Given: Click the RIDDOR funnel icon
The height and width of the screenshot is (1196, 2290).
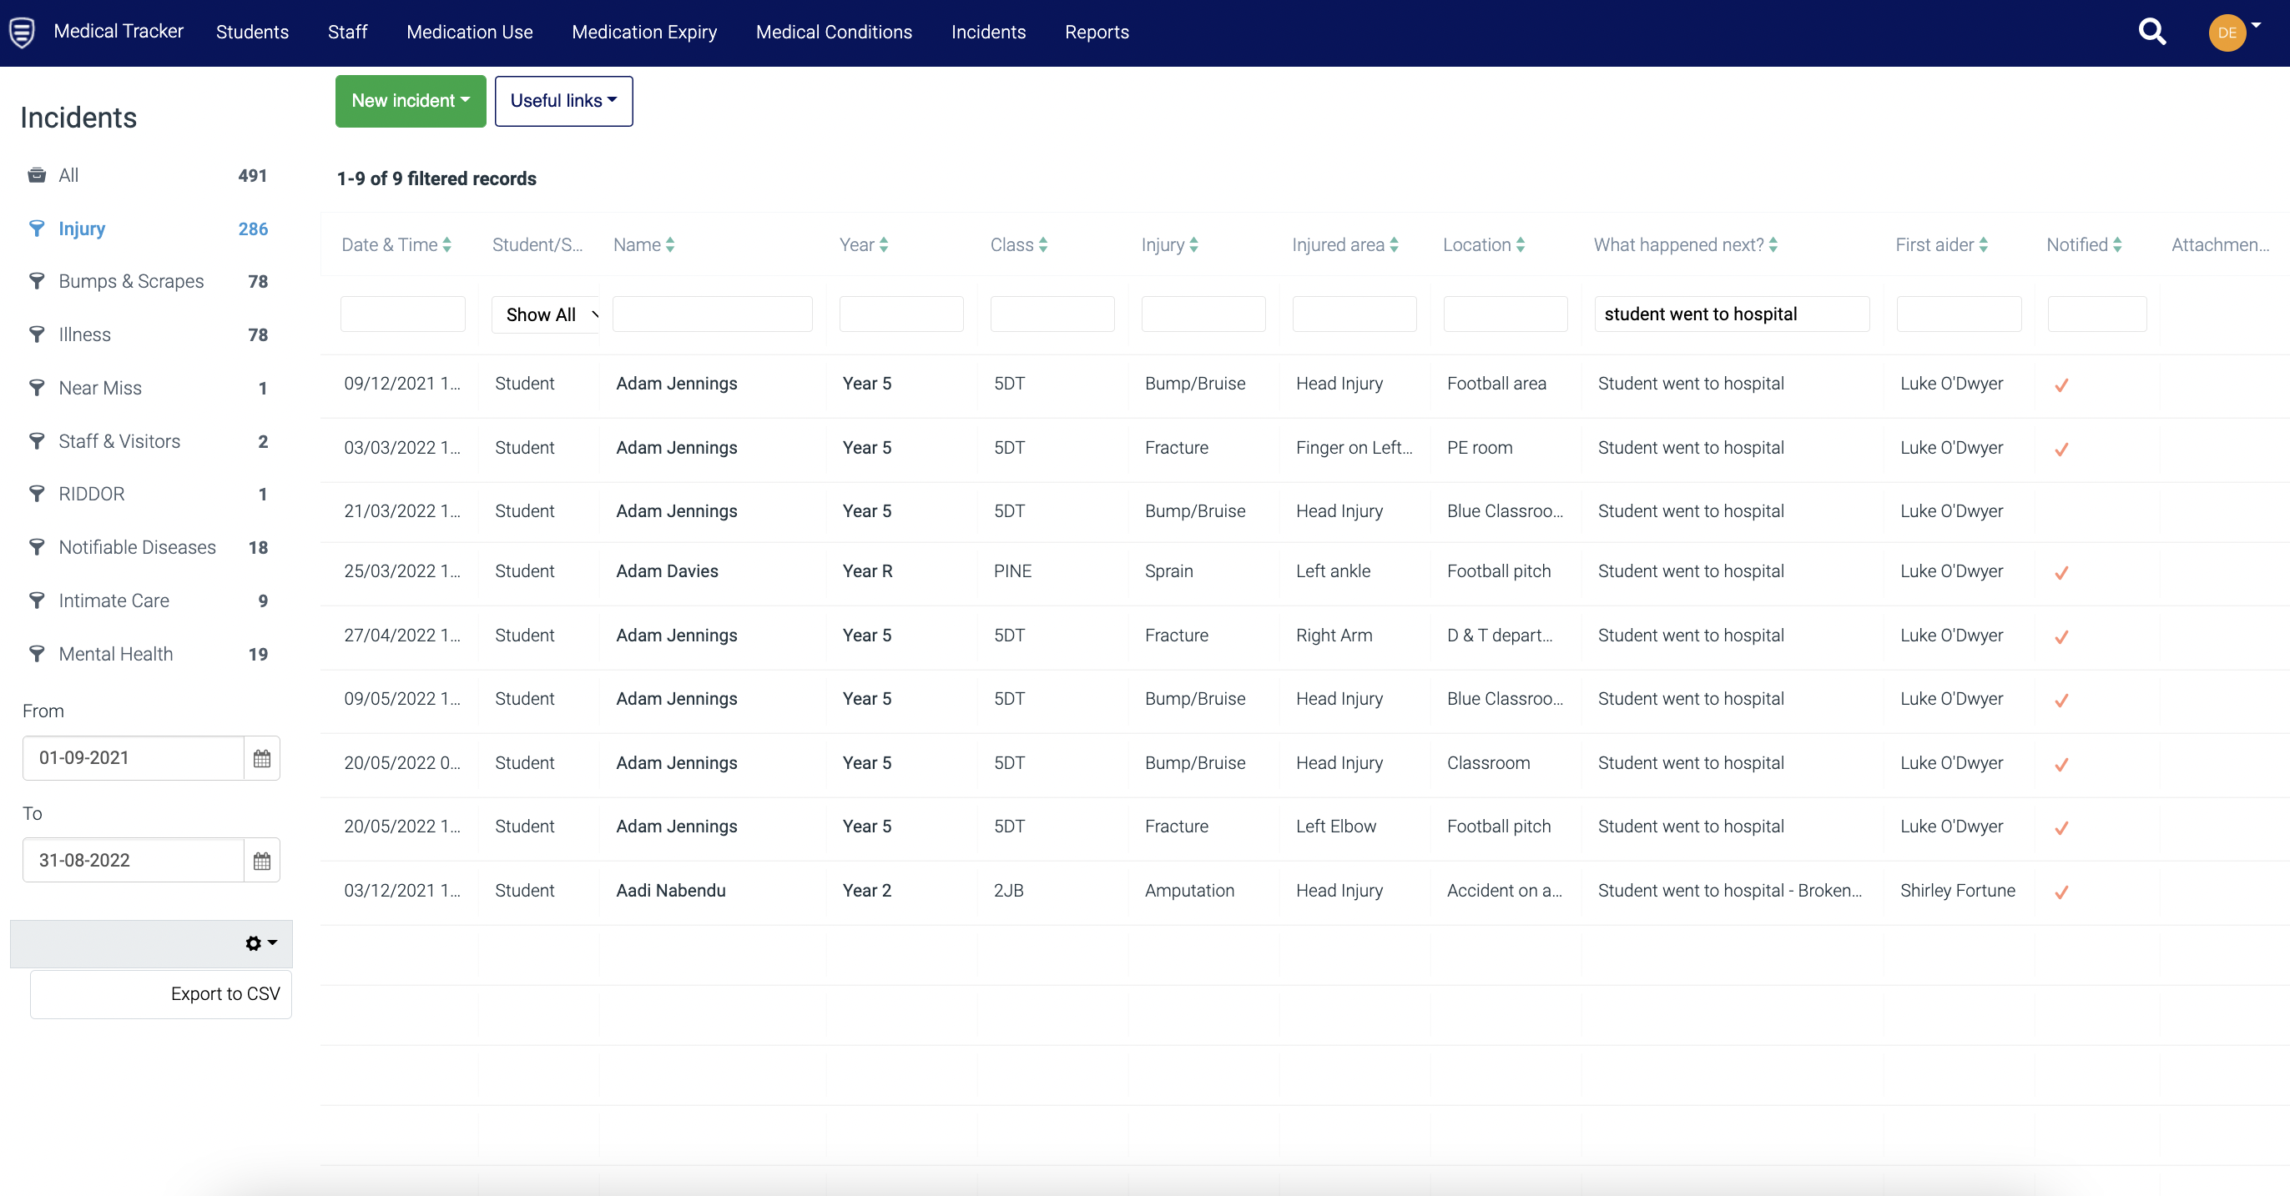Looking at the screenshot, I should point(37,493).
